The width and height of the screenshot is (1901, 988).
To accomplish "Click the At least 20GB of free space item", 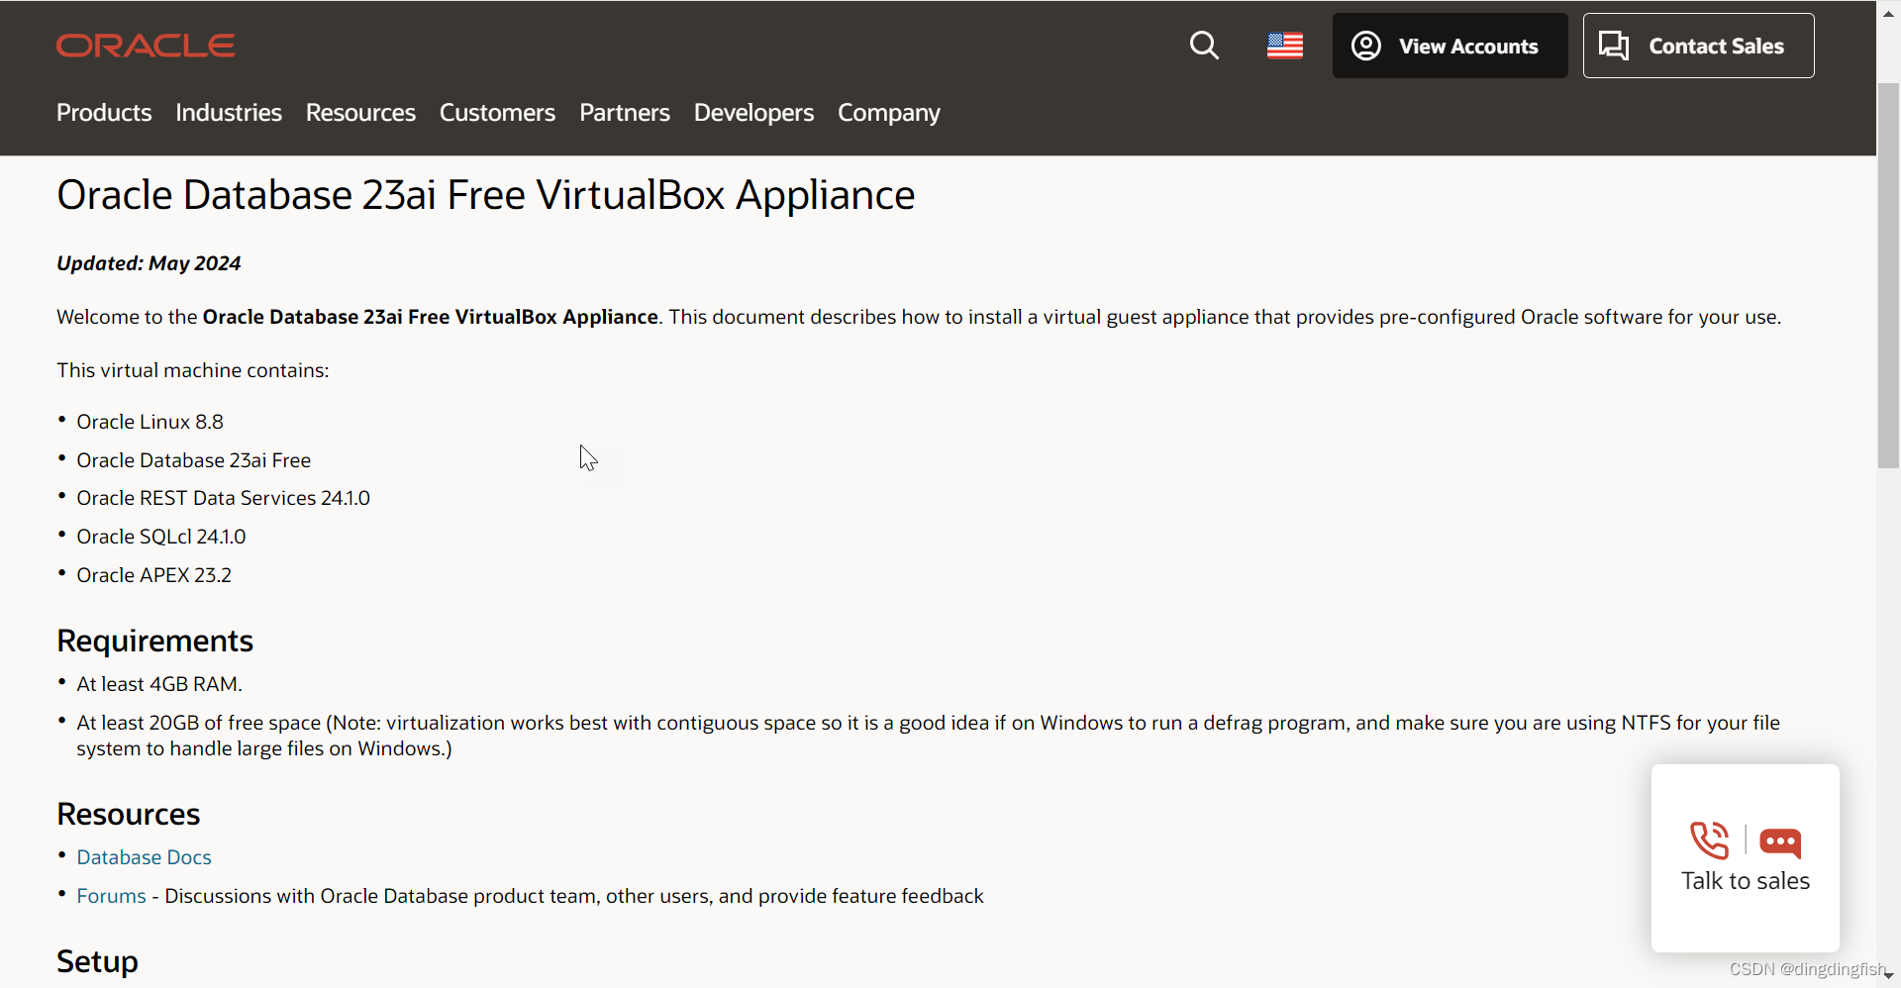I will pyautogui.click(x=928, y=736).
